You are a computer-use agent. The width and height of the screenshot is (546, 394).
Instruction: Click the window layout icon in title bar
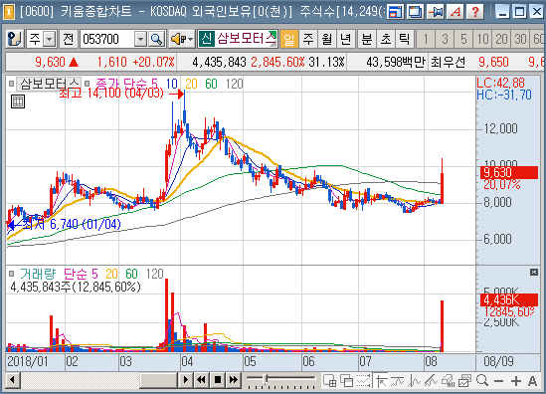point(396,12)
